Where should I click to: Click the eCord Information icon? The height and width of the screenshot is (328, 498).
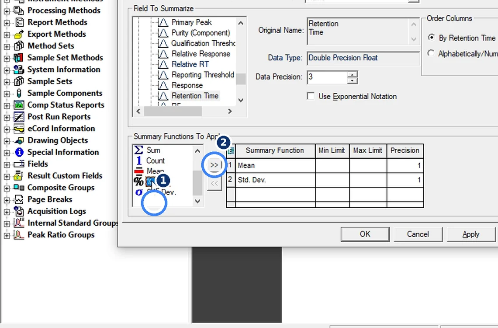[19, 129]
